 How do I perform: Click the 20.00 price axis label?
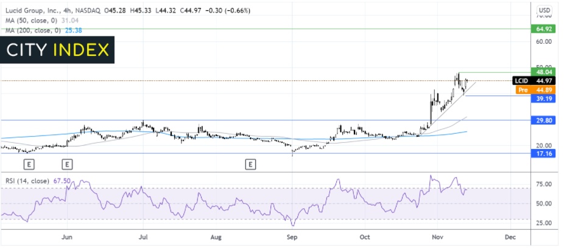(x=543, y=145)
